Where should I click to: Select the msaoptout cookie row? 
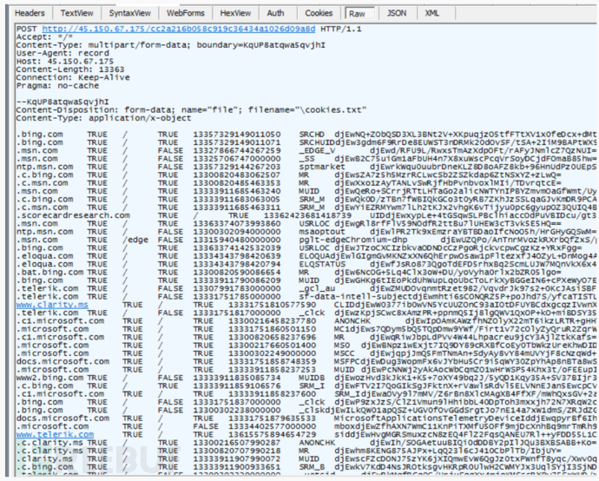tap(306, 232)
